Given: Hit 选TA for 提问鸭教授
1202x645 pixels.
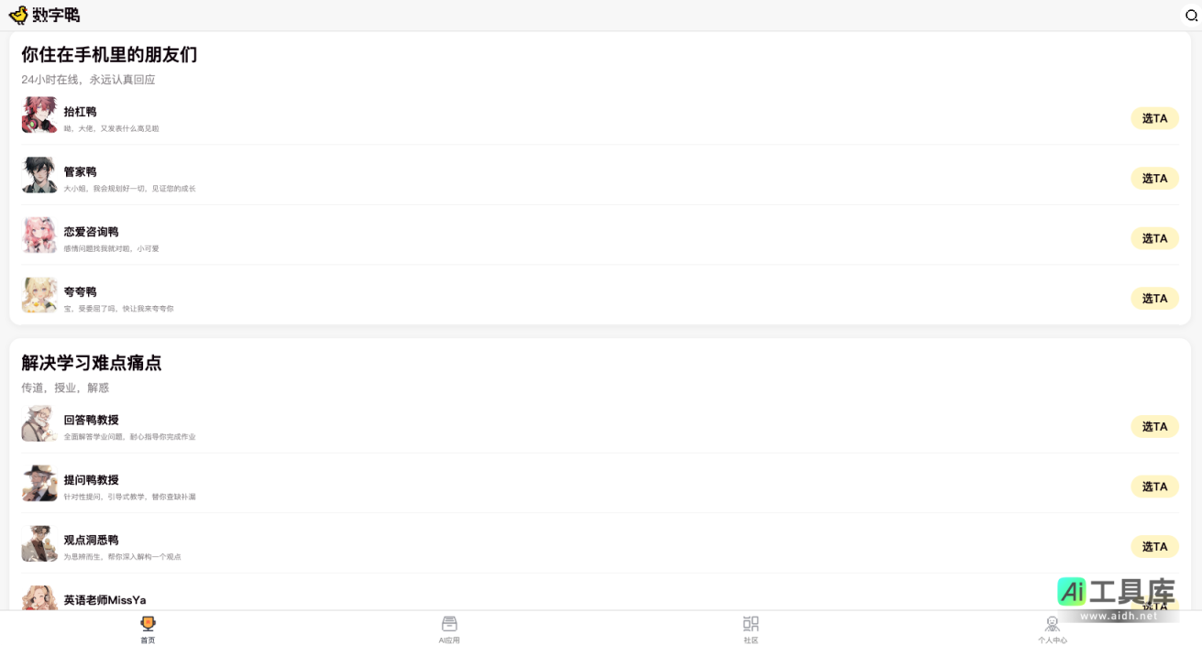Looking at the screenshot, I should pos(1153,486).
